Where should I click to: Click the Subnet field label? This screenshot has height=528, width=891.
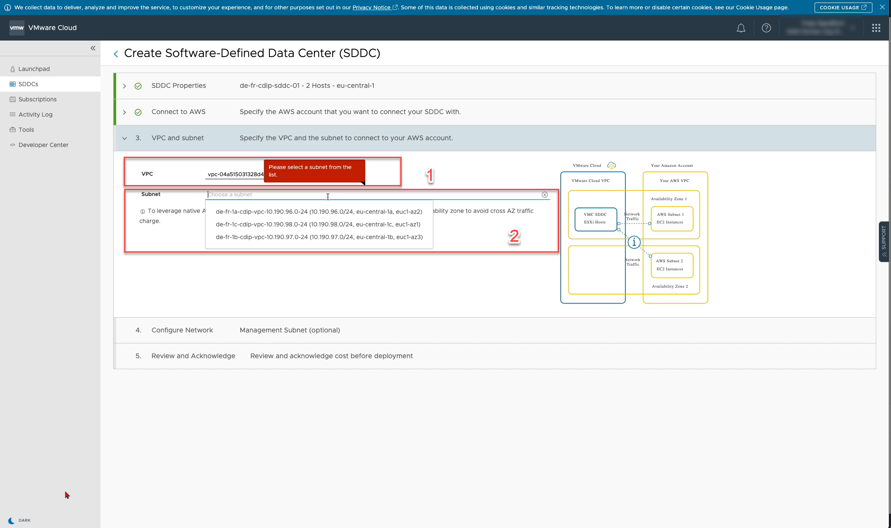[x=151, y=194]
